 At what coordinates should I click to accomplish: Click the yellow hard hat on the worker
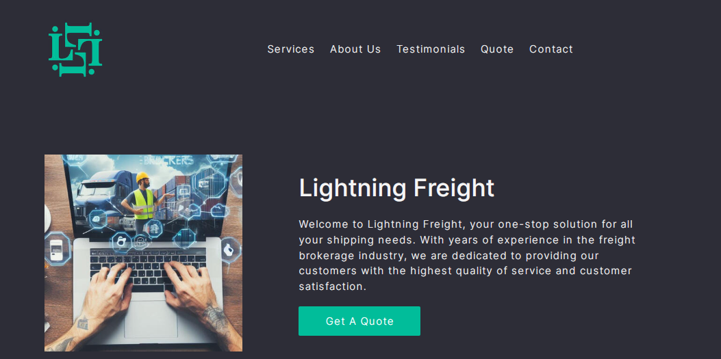(142, 178)
